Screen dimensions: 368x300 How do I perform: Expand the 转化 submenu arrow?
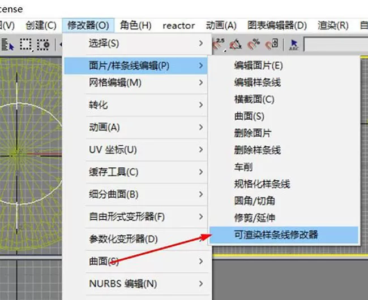(200, 105)
